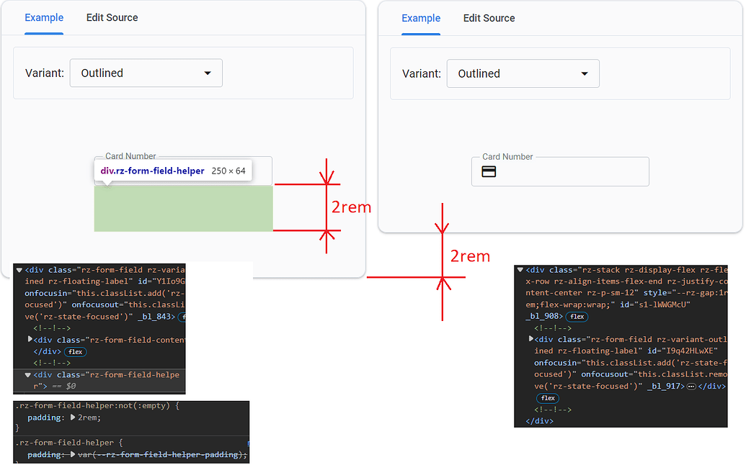
Task: Toggle the flex badge on right rz-form-field div
Action: coord(547,397)
